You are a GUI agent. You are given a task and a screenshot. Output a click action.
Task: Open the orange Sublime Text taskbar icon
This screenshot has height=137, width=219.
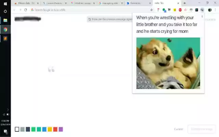(5, 38)
